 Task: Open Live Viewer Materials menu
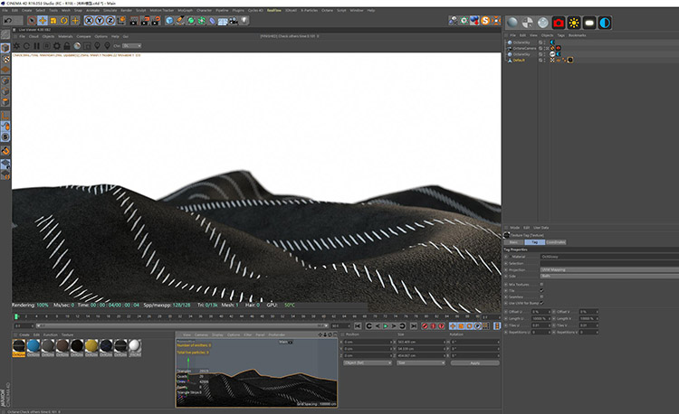(x=65, y=36)
